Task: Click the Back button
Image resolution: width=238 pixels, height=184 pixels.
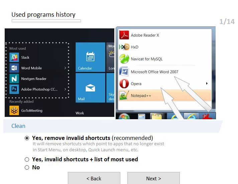Action: coord(94,178)
